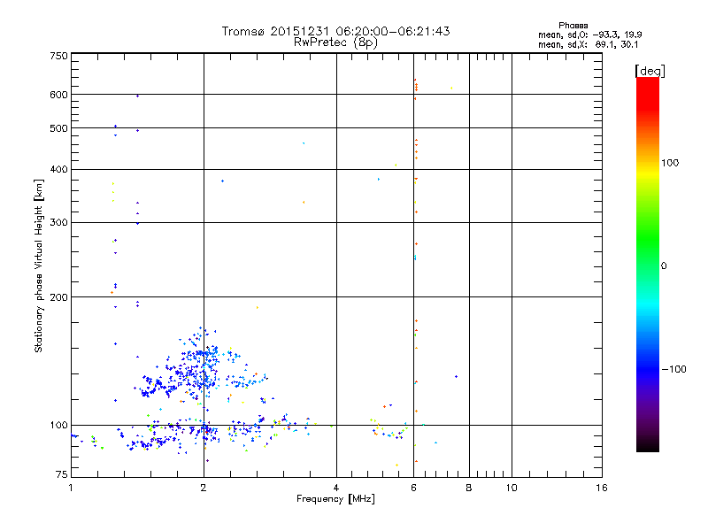Click the x-axis tick label '6'
The width and height of the screenshot is (708, 531).
[x=413, y=488]
